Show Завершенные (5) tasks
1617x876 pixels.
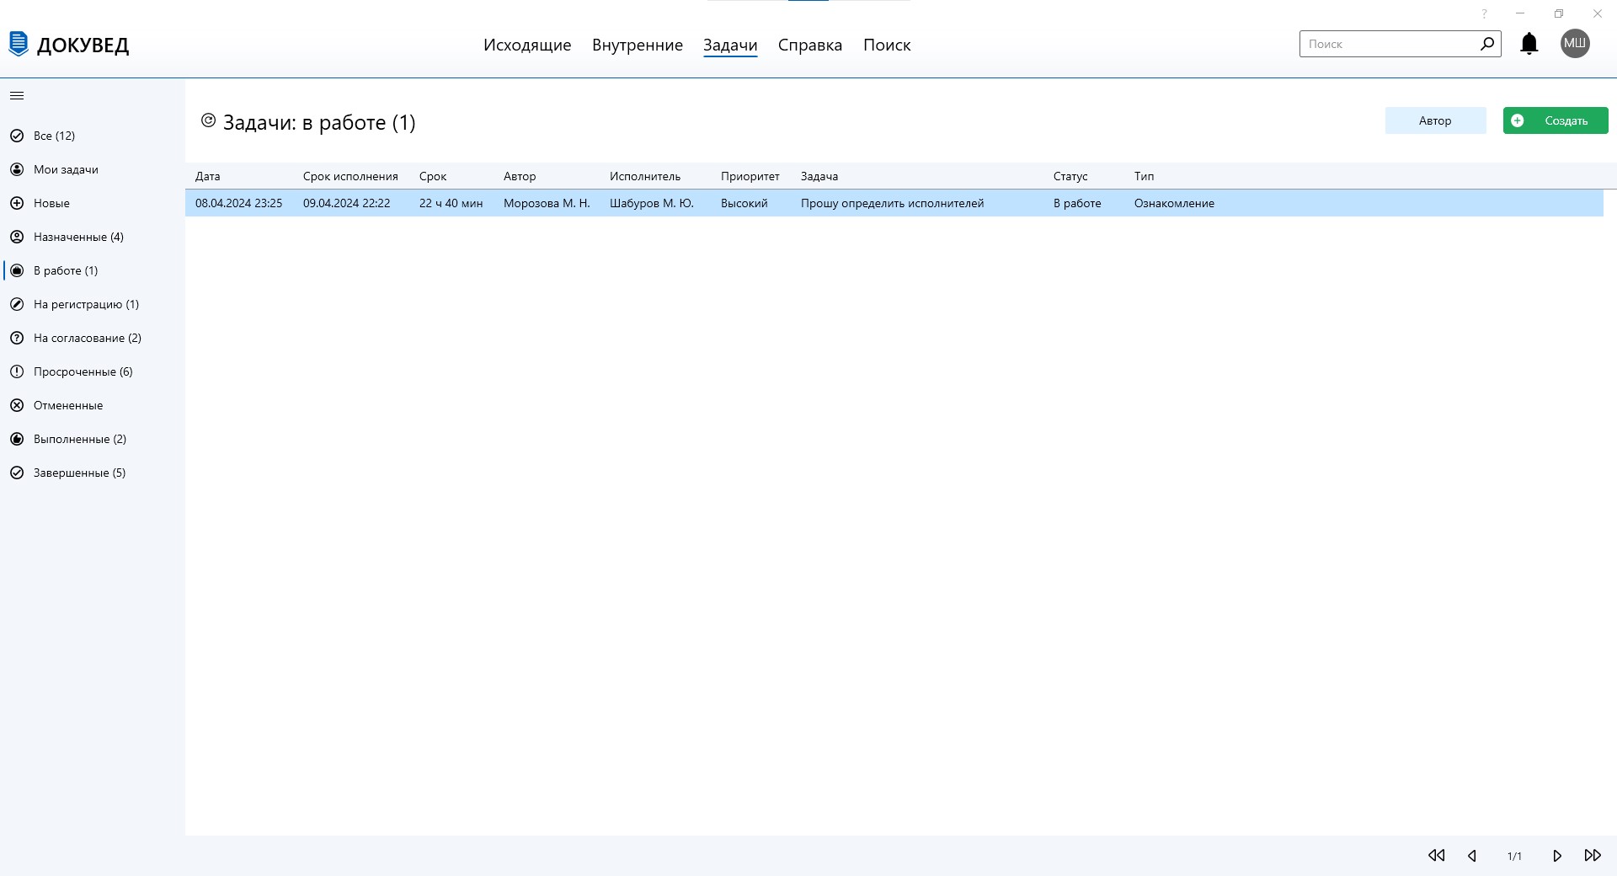pos(79,473)
